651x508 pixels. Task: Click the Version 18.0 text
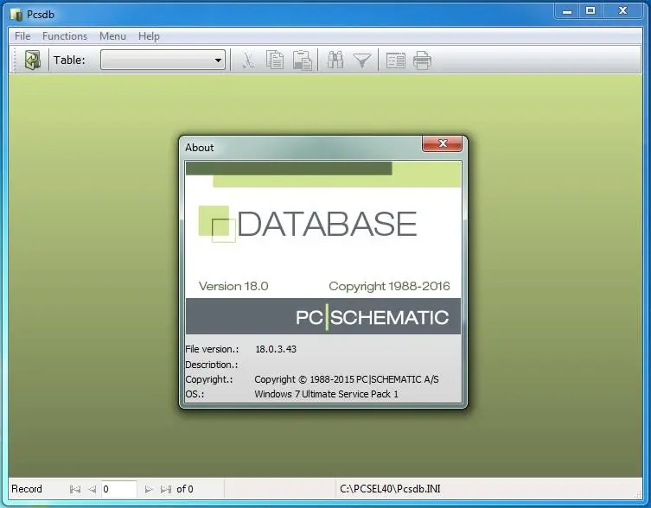pyautogui.click(x=233, y=286)
